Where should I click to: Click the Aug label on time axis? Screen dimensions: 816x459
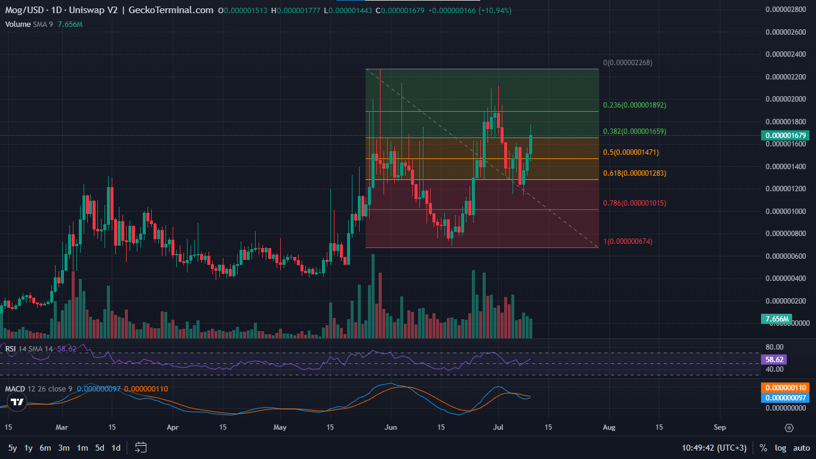[x=609, y=428]
